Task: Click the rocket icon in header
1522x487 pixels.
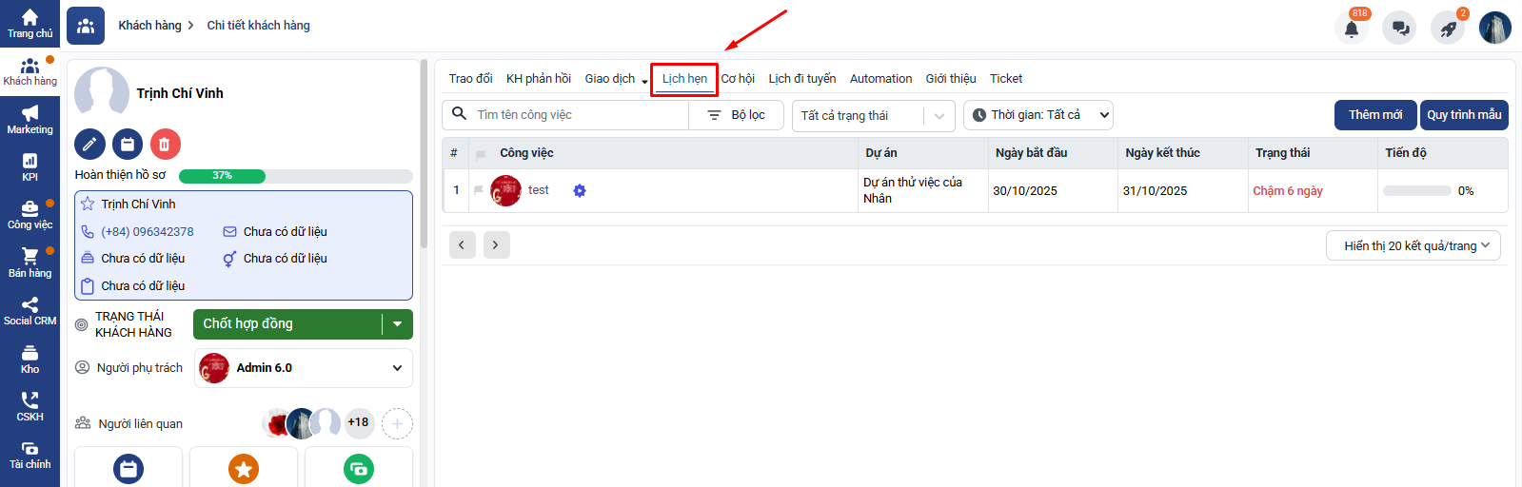Action: (x=1448, y=29)
